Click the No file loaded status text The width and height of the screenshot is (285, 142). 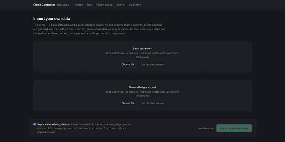pos(206,128)
